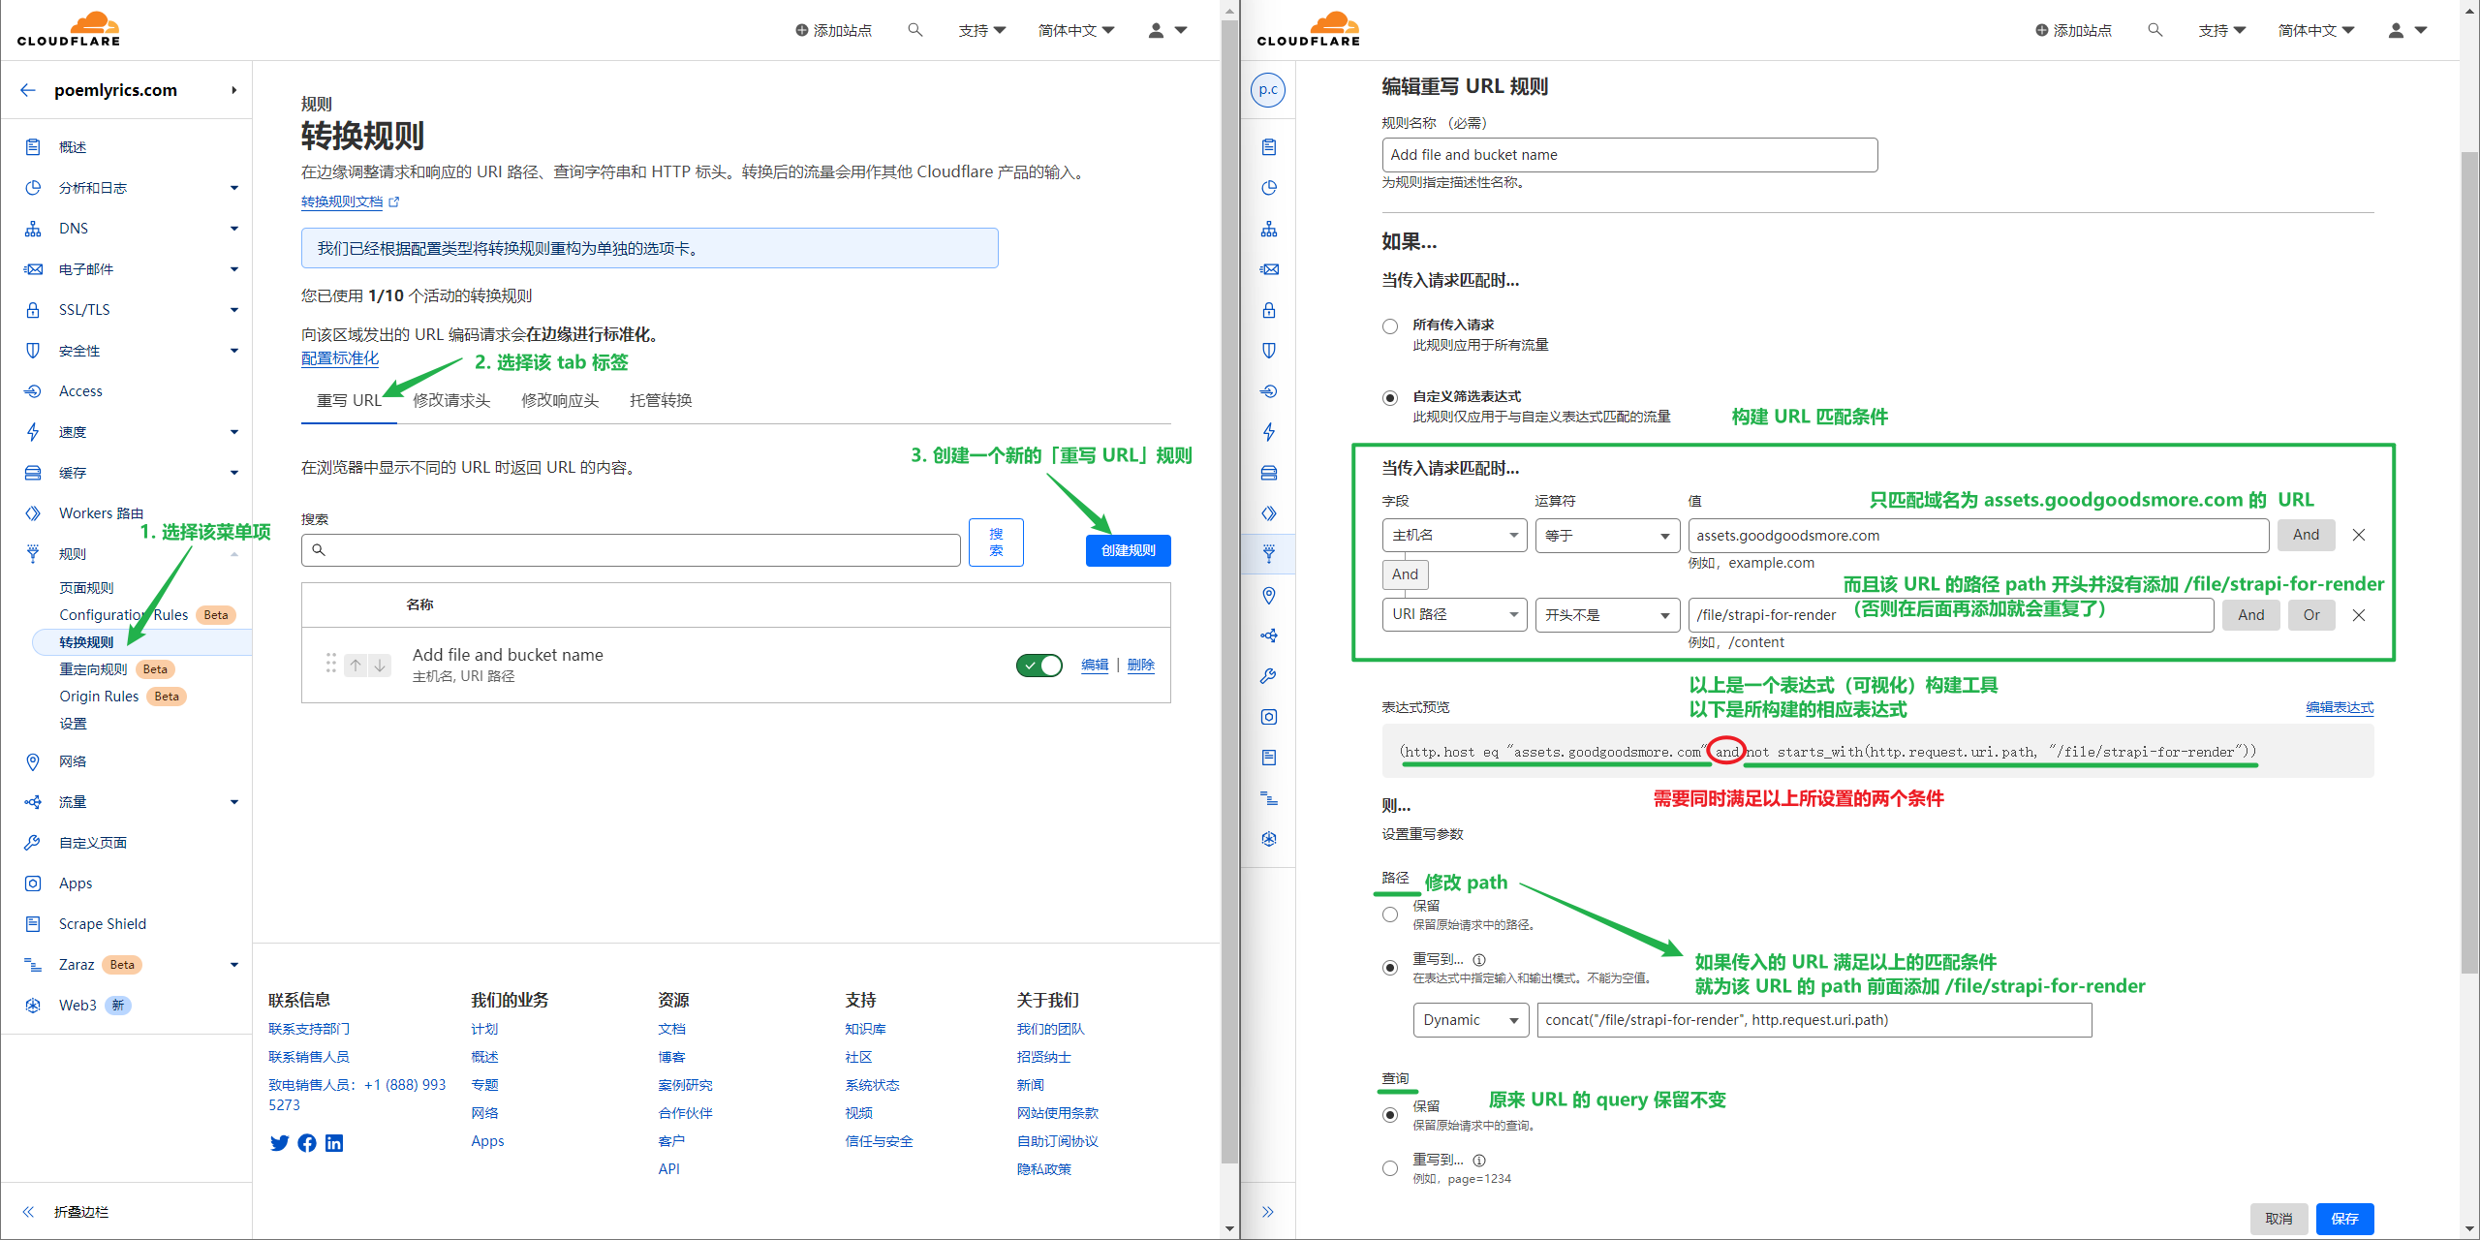
Task: Remove the hostname condition row with X
Action: [x=2359, y=535]
